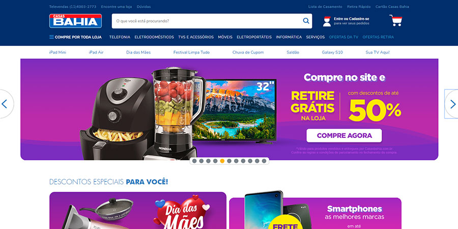
Task: Open the Telefonia menu item
Action: pyautogui.click(x=120, y=37)
